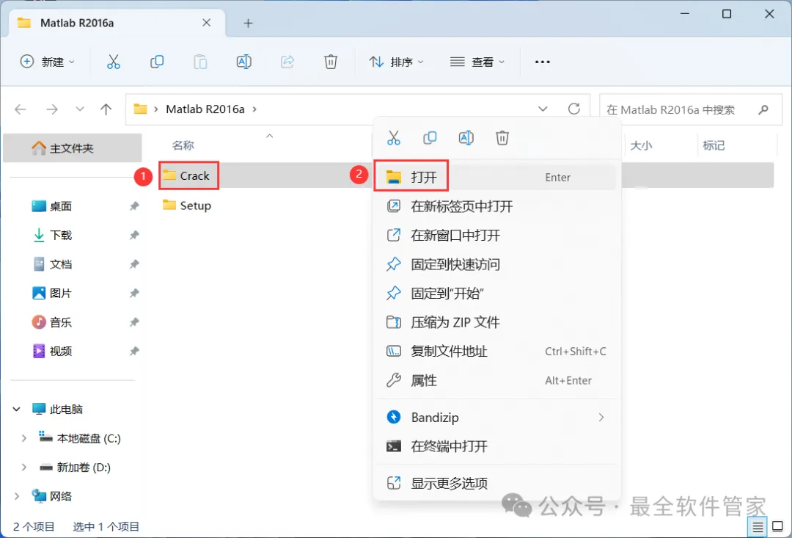Select the Setup folder
792x538 pixels.
click(187, 206)
